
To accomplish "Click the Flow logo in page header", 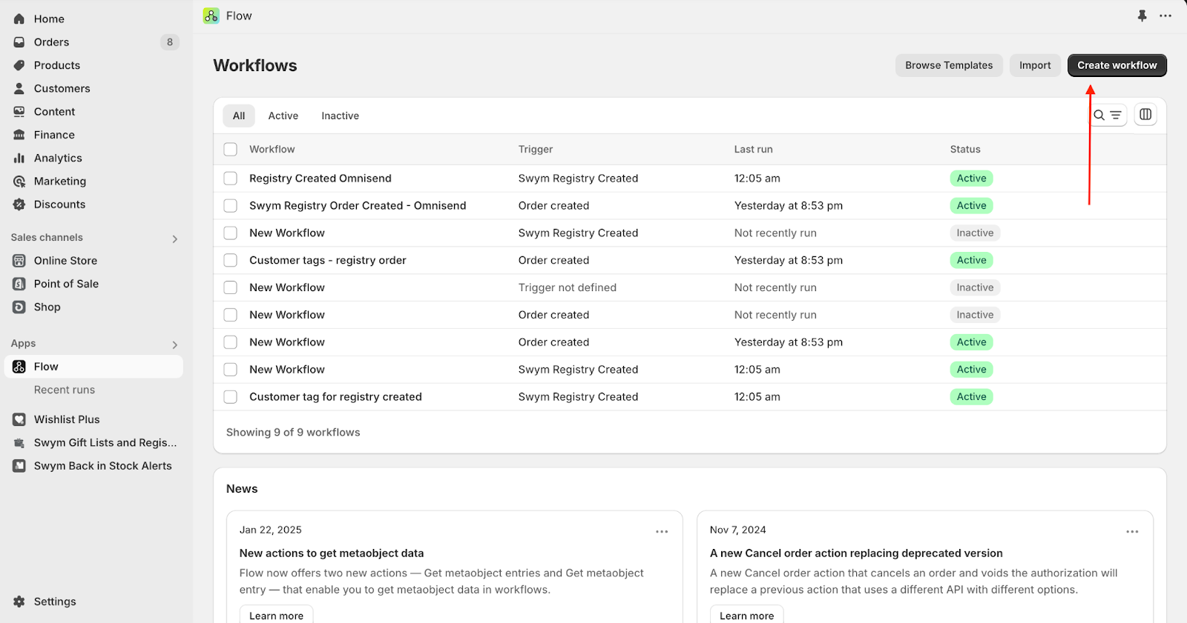I will tap(211, 16).
